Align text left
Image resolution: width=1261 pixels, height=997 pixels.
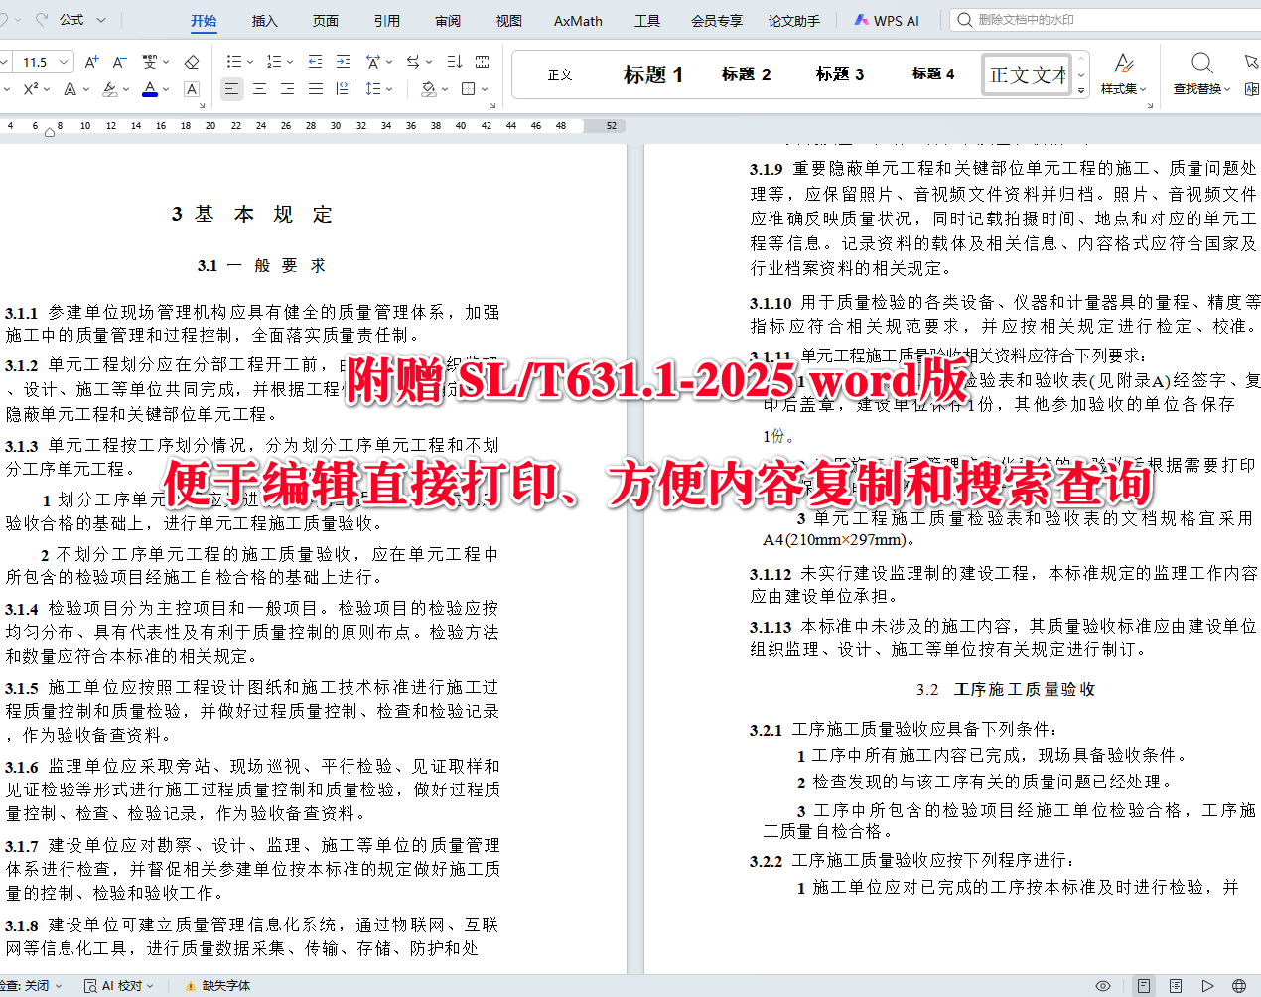pyautogui.click(x=231, y=89)
